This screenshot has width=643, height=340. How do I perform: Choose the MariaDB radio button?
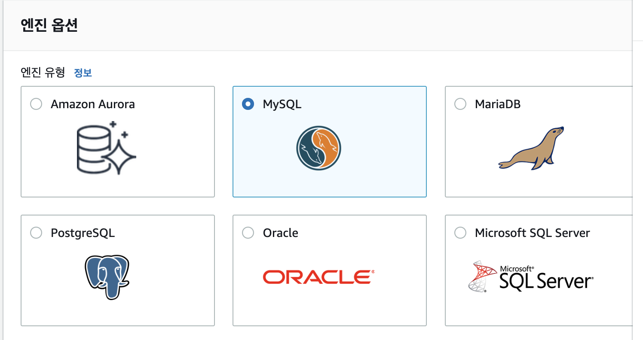(x=460, y=104)
